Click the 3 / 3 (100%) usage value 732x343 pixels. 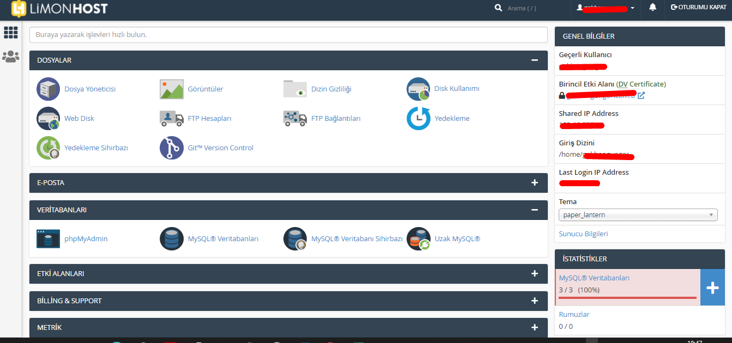click(579, 290)
